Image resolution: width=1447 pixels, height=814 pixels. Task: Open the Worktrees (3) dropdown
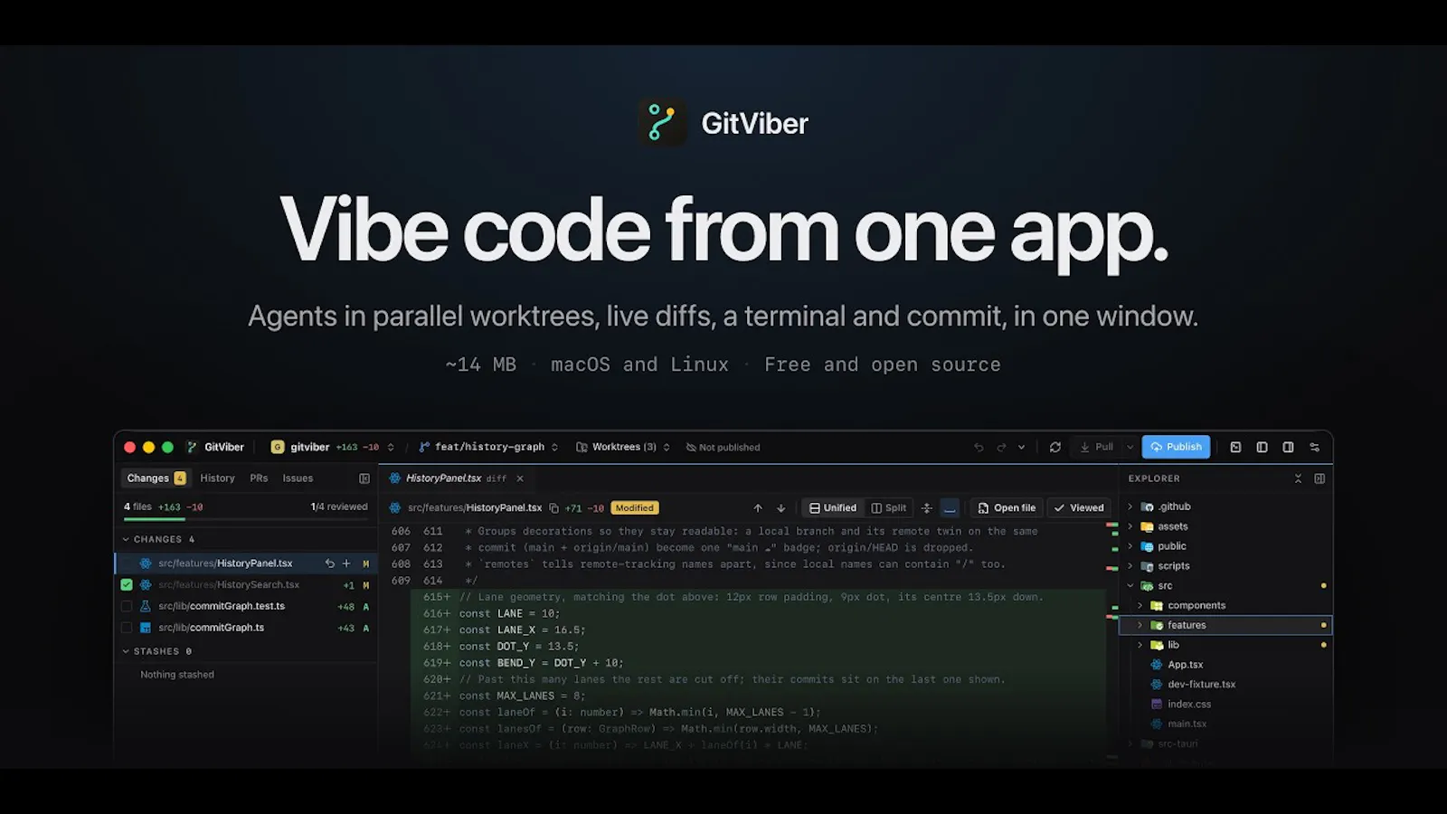(623, 447)
